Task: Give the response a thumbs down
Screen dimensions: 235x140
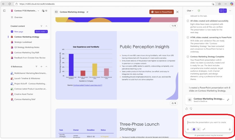Action: tap(191, 109)
